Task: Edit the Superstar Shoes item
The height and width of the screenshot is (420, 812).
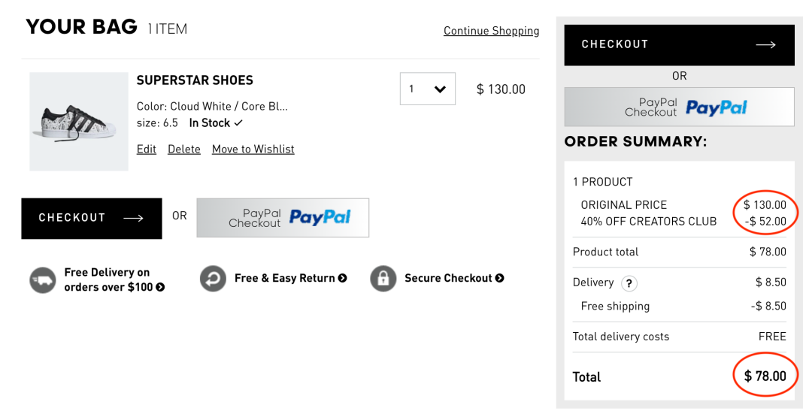Action: coord(146,150)
